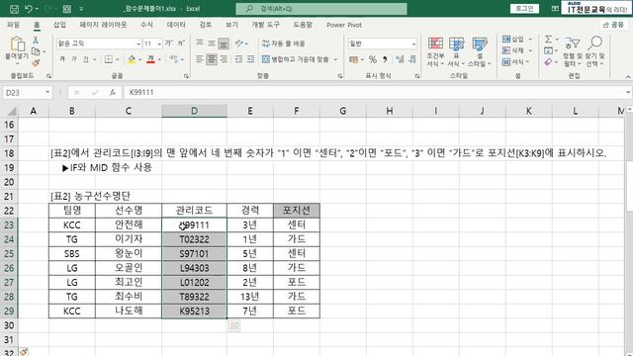Click the Auto Fill Options icon below table
The image size is (633, 356).
pos(234,326)
